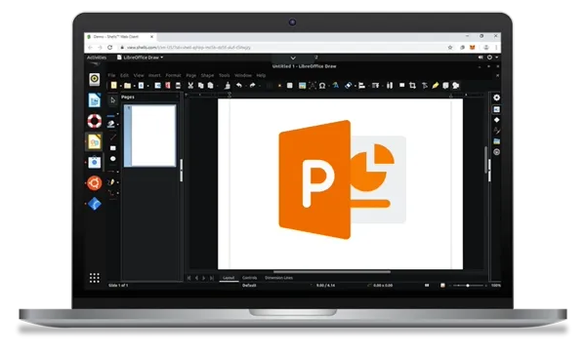Reload the browser page
586x352 pixels.
point(109,48)
